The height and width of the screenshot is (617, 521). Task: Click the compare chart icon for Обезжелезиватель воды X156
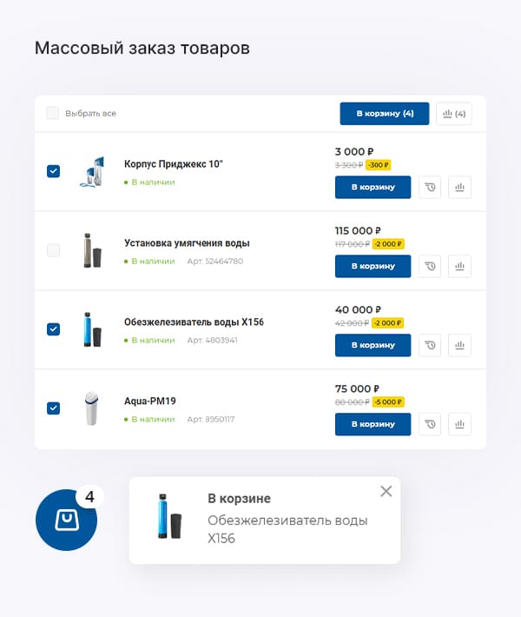point(459,345)
